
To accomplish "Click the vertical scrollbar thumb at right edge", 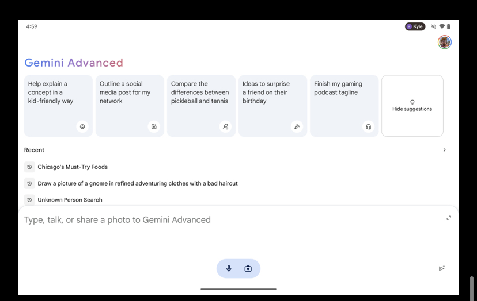I will tap(471, 288).
